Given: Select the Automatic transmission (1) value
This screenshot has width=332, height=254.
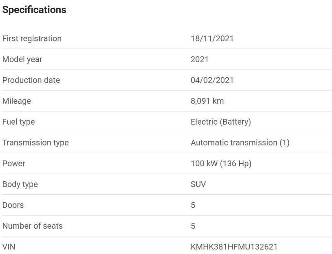Looking at the screenshot, I should tap(240, 143).
